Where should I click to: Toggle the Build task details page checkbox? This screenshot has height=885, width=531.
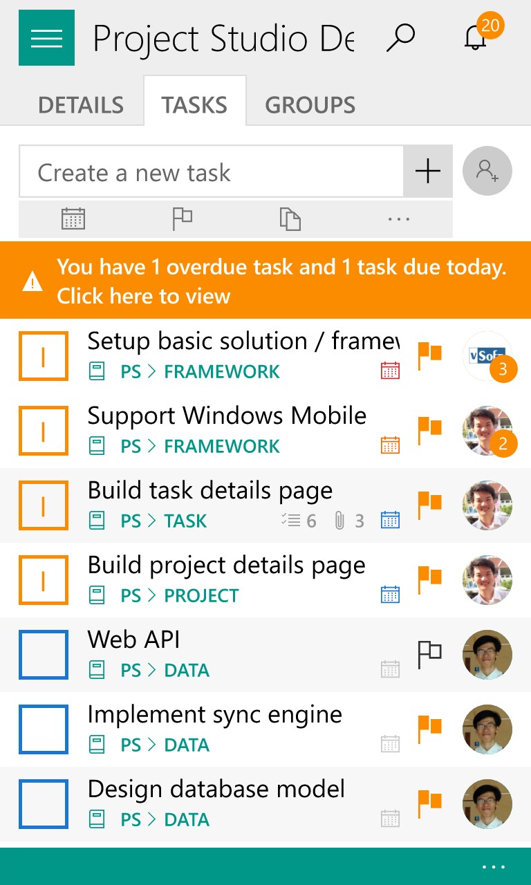pos(44,505)
